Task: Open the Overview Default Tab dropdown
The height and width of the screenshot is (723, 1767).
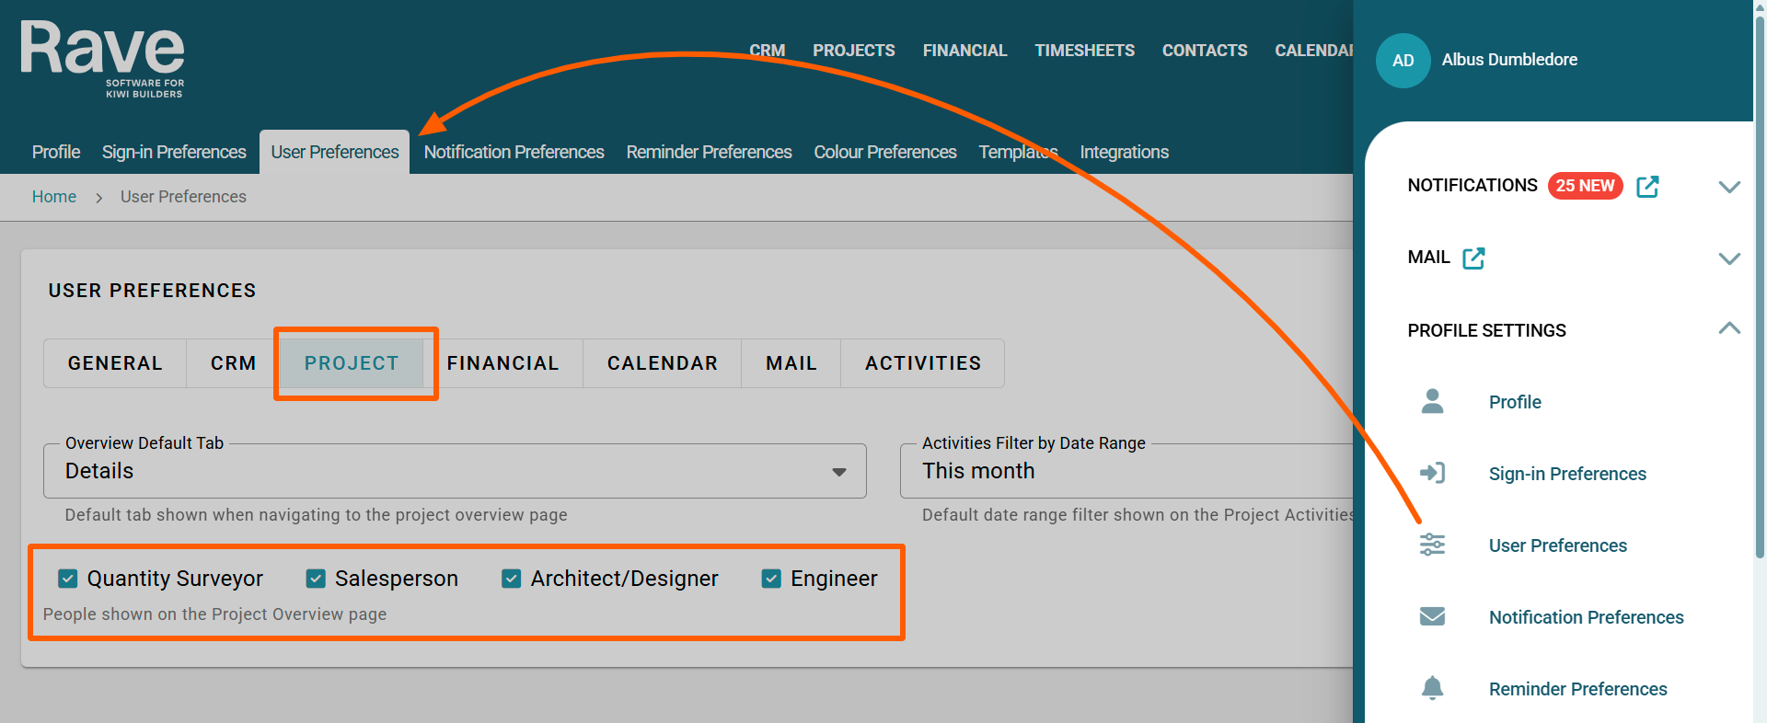Action: click(455, 471)
